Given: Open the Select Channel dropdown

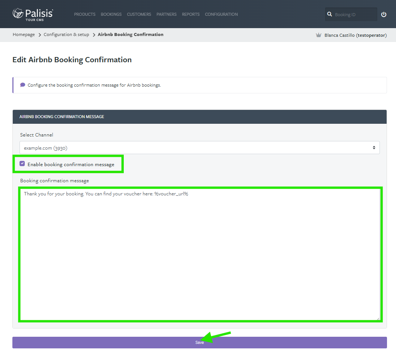Looking at the screenshot, I should pos(199,148).
